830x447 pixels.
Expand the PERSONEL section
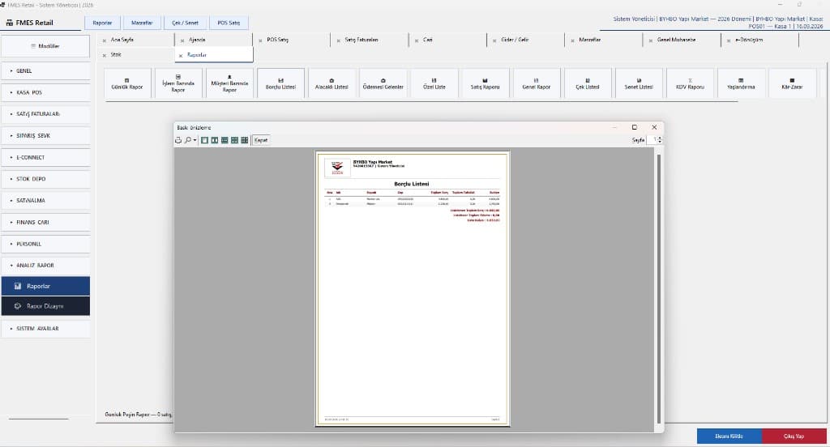45,244
